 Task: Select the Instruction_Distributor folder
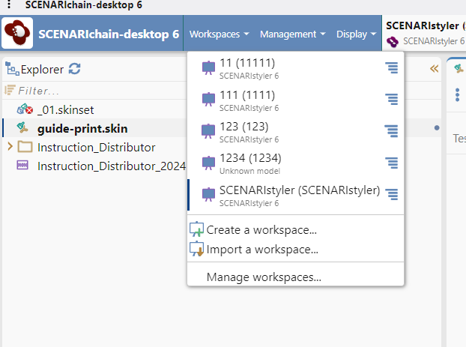point(96,147)
